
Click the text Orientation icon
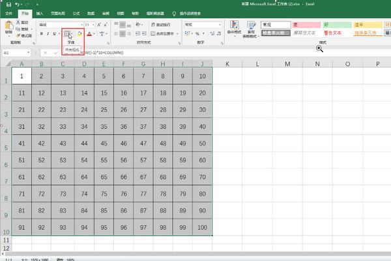click(x=138, y=25)
